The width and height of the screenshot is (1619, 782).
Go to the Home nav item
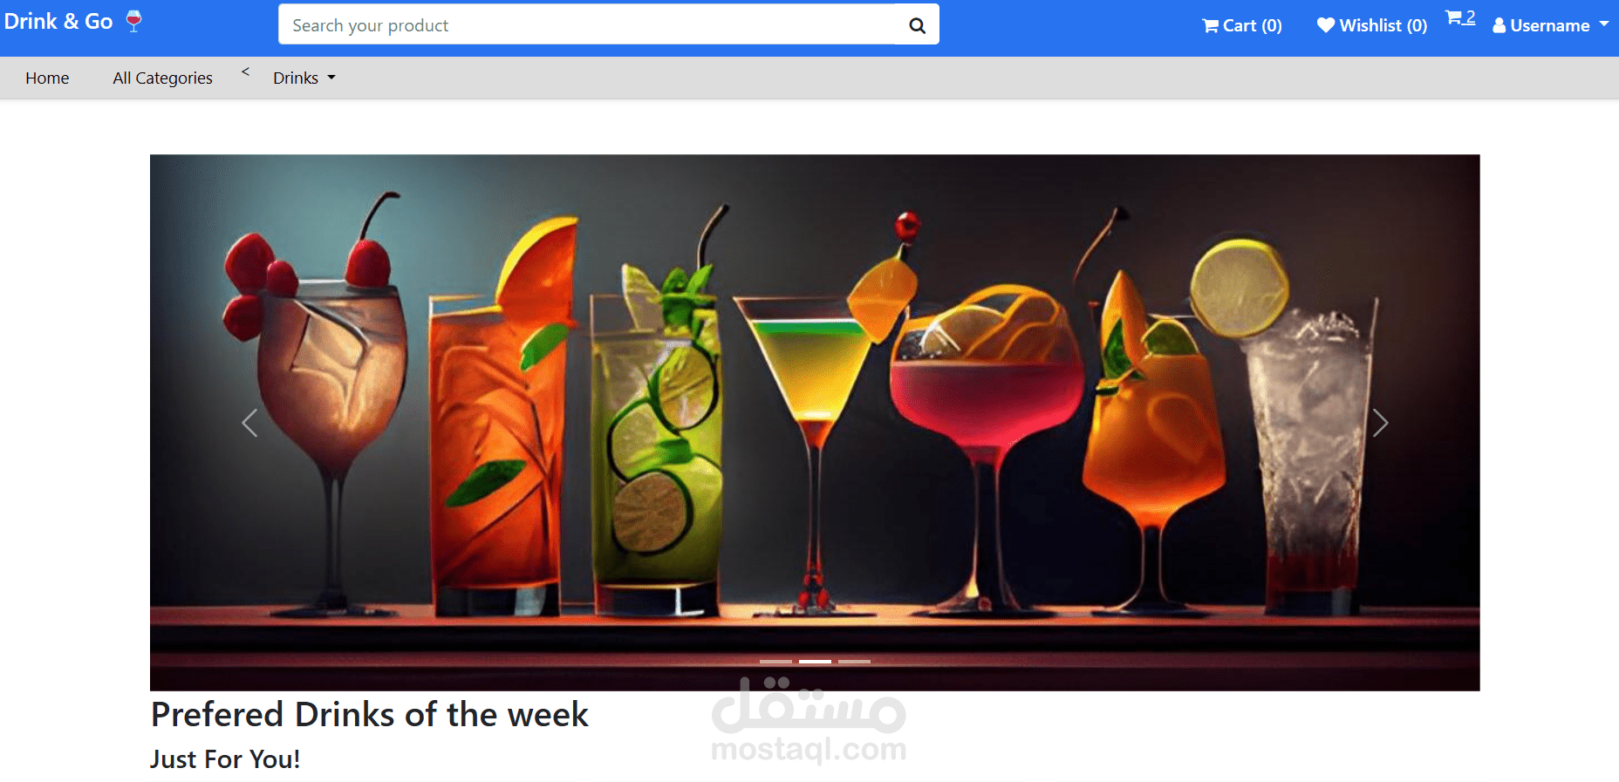[47, 78]
